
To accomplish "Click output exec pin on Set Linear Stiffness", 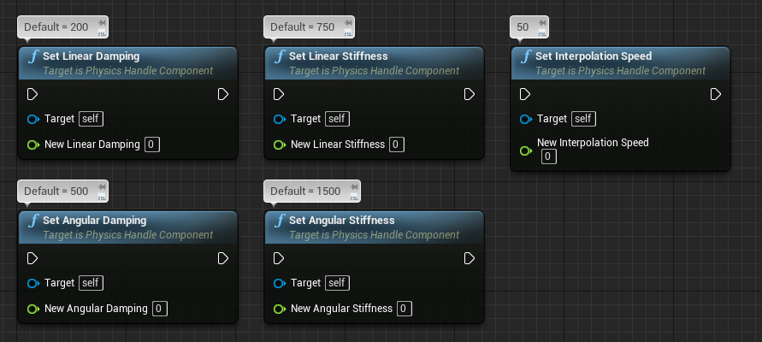I will [469, 94].
